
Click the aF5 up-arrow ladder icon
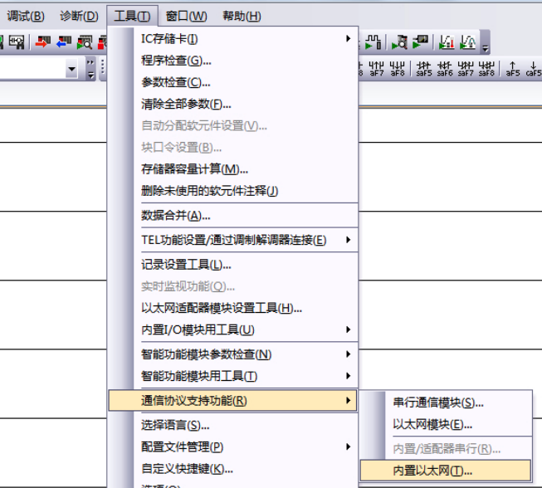tap(512, 68)
